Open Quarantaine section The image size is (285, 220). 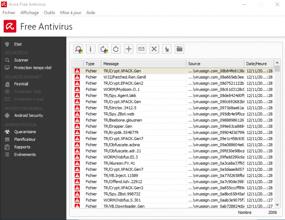tap(25, 132)
